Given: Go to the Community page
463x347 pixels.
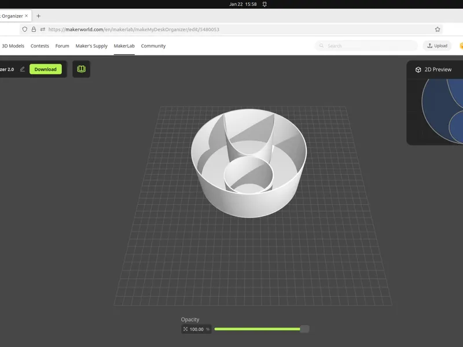Looking at the screenshot, I should (153, 46).
